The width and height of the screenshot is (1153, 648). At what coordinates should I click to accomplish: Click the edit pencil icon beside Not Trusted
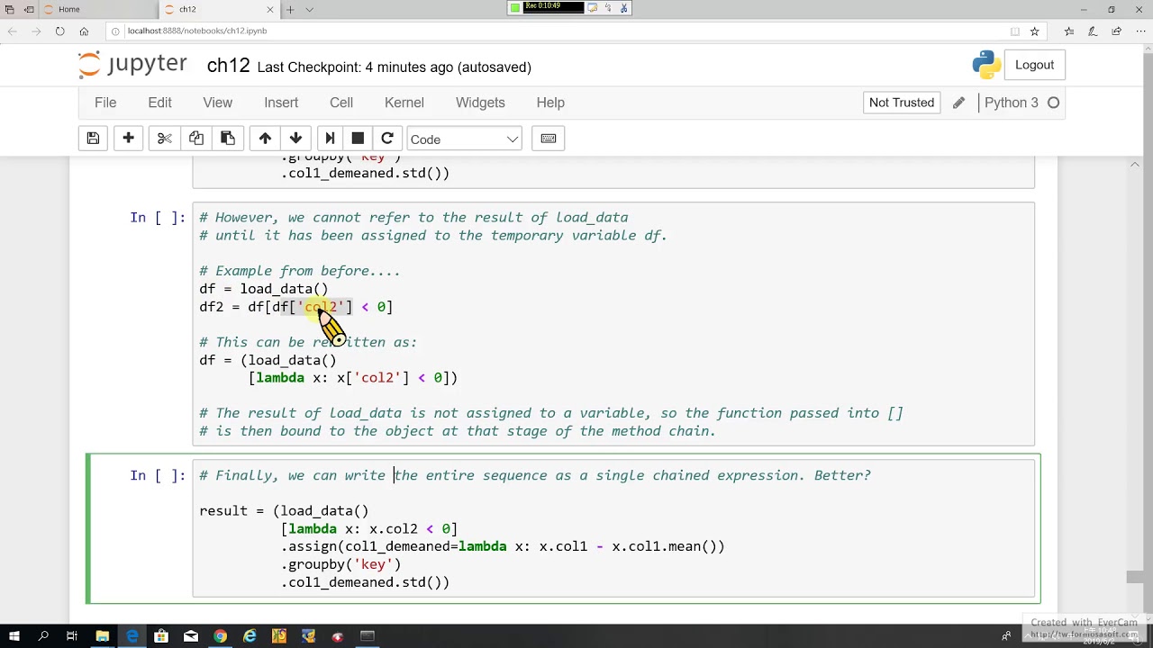coord(958,103)
